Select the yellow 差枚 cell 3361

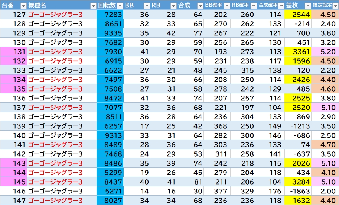(x=298, y=52)
